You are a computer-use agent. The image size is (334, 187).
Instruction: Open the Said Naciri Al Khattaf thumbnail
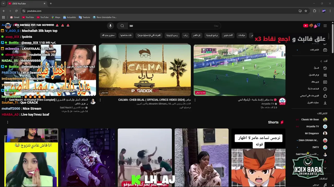pos(50,70)
